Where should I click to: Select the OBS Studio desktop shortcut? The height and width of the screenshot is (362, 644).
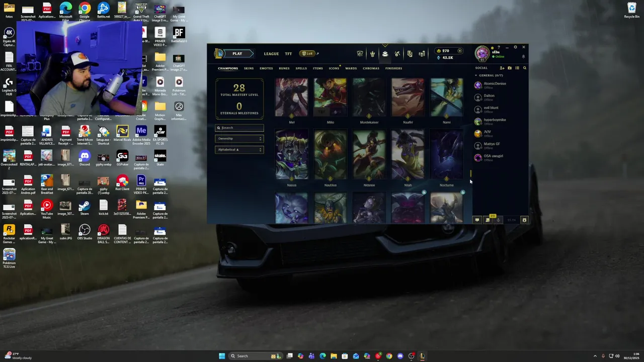(x=85, y=232)
